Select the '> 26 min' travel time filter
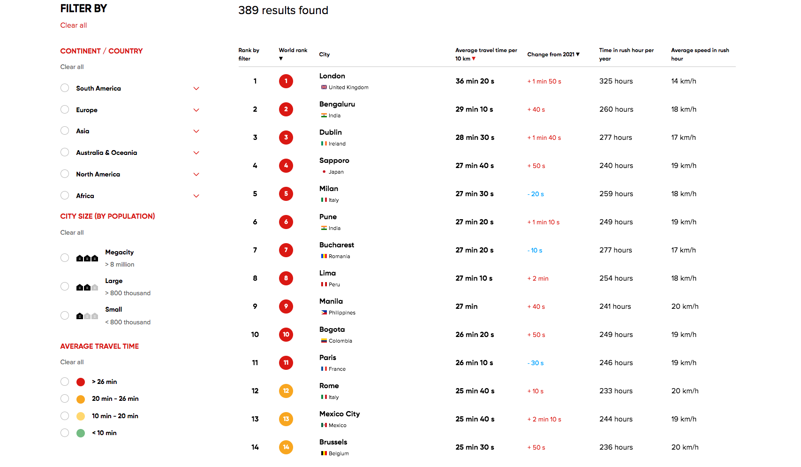This screenshot has width=801, height=467. (65, 382)
